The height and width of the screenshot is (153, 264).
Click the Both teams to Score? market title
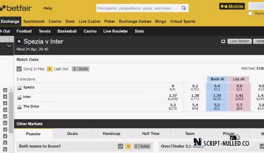(x=40, y=146)
